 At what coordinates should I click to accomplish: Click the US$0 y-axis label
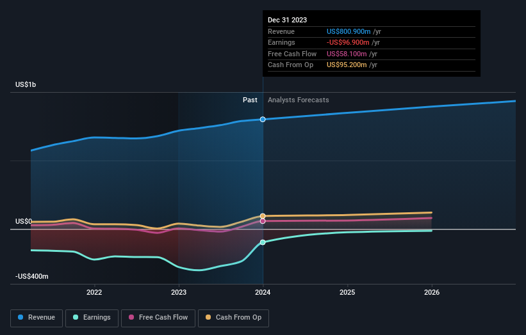coord(24,222)
